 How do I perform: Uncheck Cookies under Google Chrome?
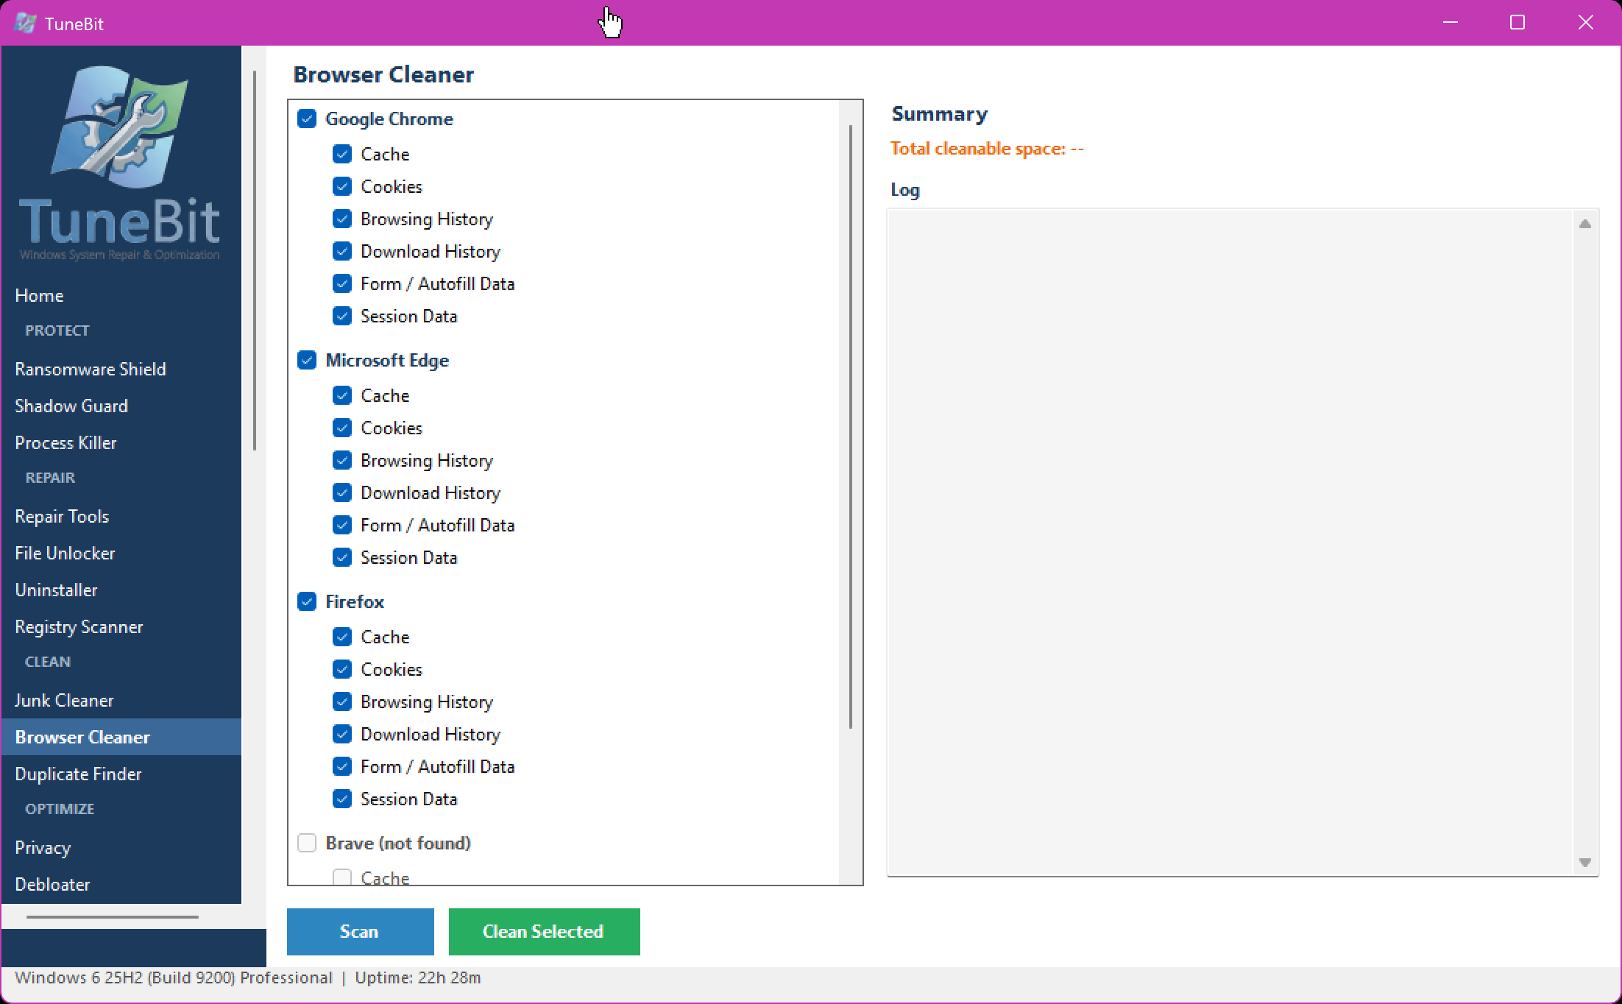tap(342, 186)
